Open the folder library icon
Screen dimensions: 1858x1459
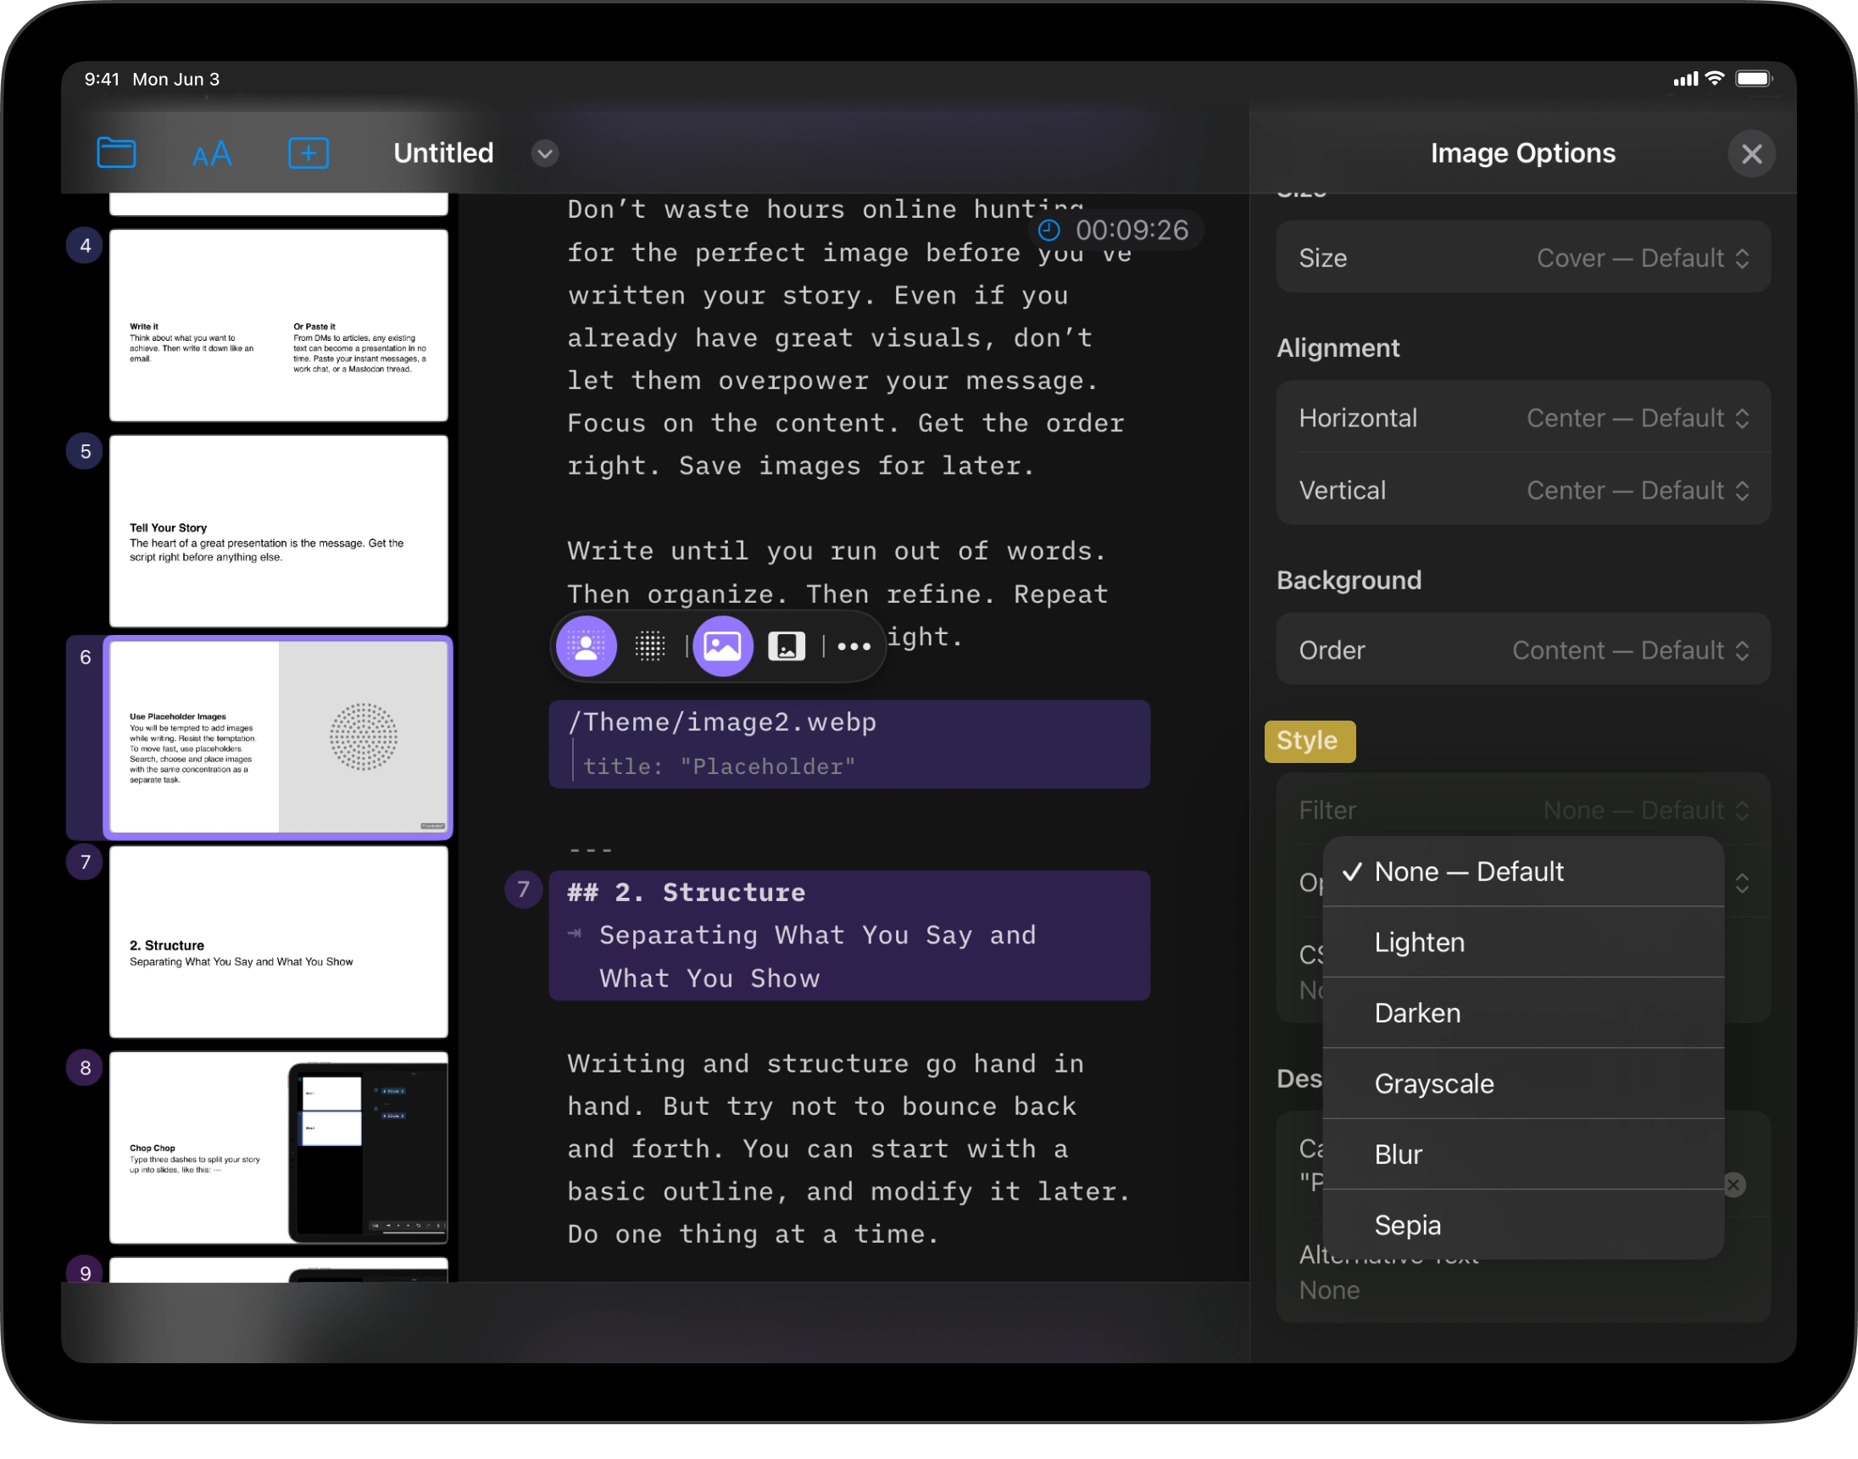pos(116,153)
